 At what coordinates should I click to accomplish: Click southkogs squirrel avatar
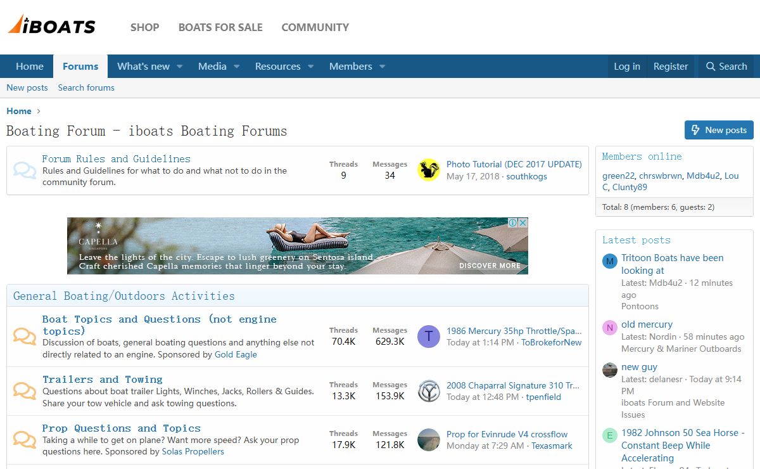pyautogui.click(x=429, y=170)
